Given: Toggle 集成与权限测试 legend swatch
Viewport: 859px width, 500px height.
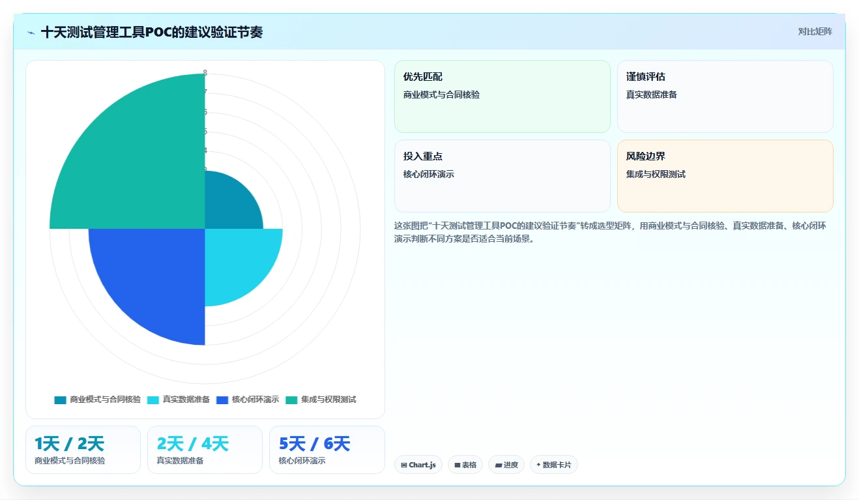Looking at the screenshot, I should [291, 400].
